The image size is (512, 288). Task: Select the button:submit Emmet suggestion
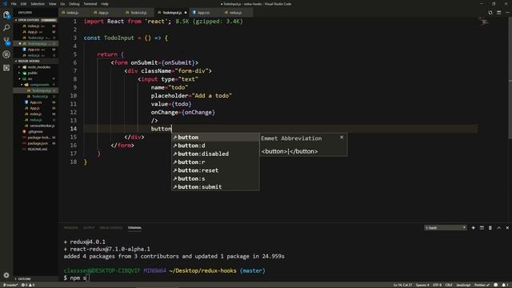click(x=215, y=186)
